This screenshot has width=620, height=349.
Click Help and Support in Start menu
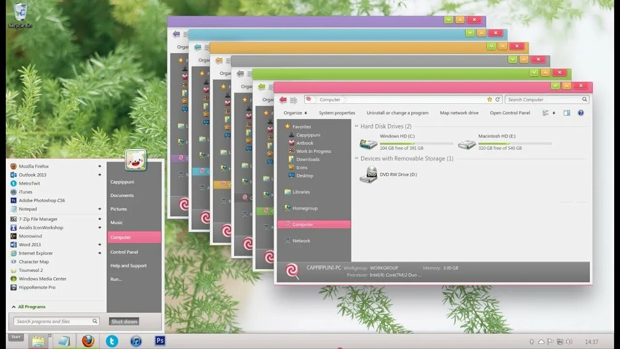[x=128, y=266]
